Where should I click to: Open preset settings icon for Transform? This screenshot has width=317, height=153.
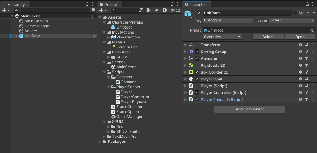point(307,45)
